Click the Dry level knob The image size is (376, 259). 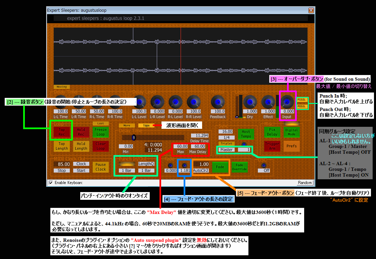[x=250, y=102]
